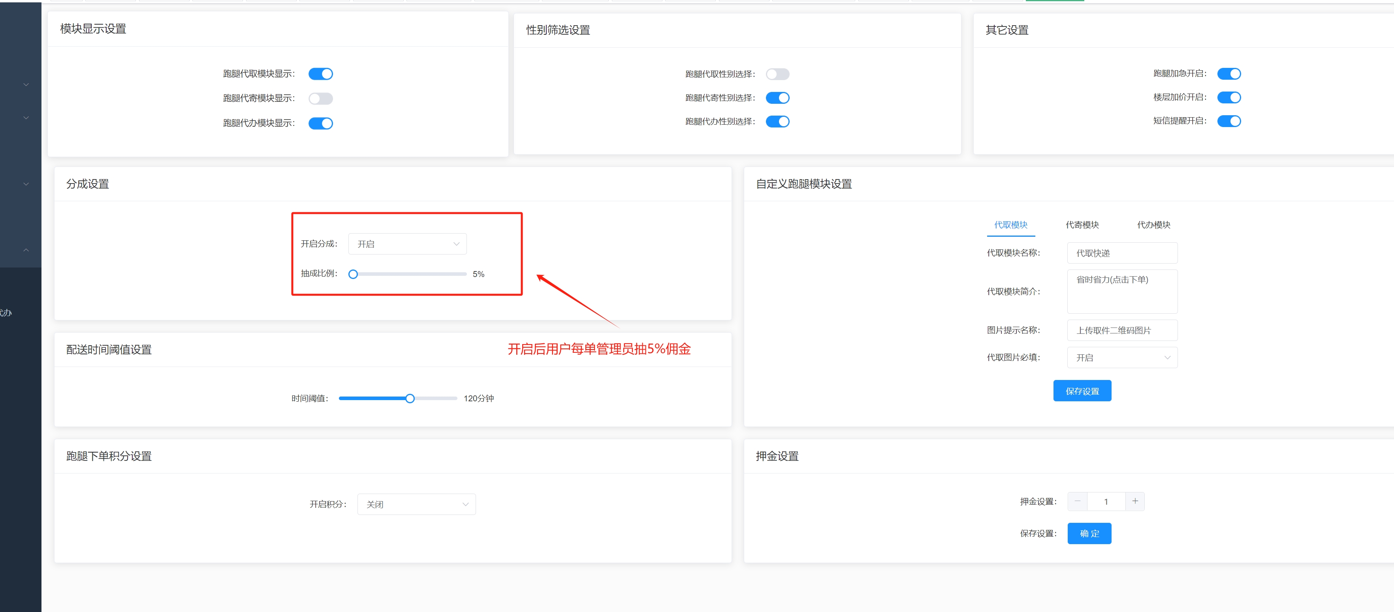Click the 保存设置 button
This screenshot has width=1394, height=612.
1082,391
